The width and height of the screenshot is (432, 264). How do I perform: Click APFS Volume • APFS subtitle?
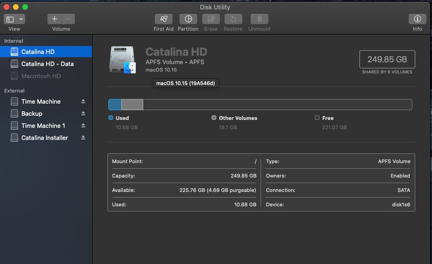175,62
